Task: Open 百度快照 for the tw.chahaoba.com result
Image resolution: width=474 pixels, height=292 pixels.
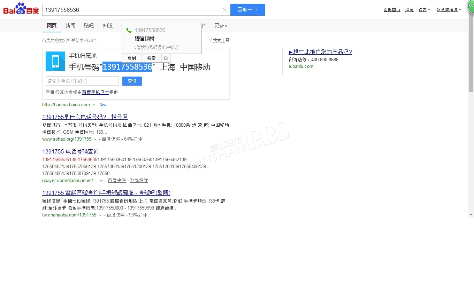Action: 116,215
